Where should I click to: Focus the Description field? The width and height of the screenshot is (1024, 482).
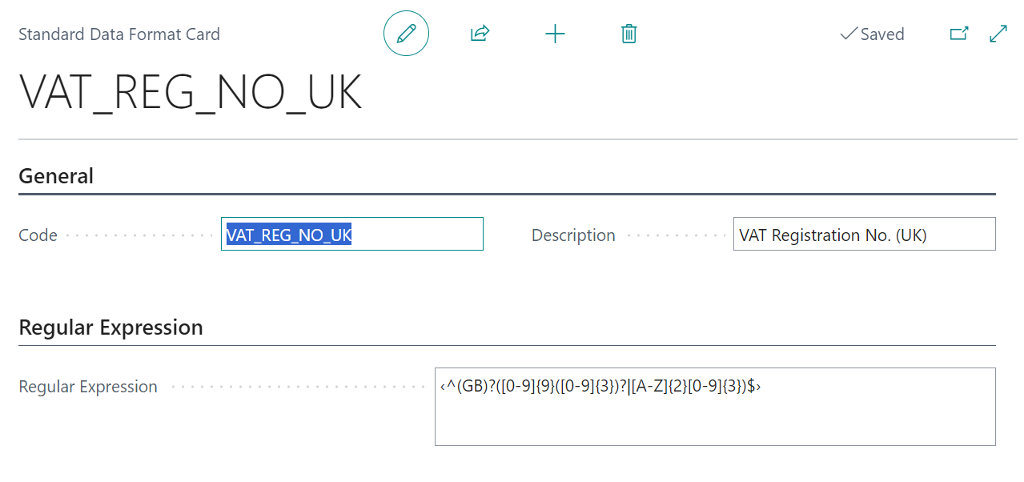point(864,235)
